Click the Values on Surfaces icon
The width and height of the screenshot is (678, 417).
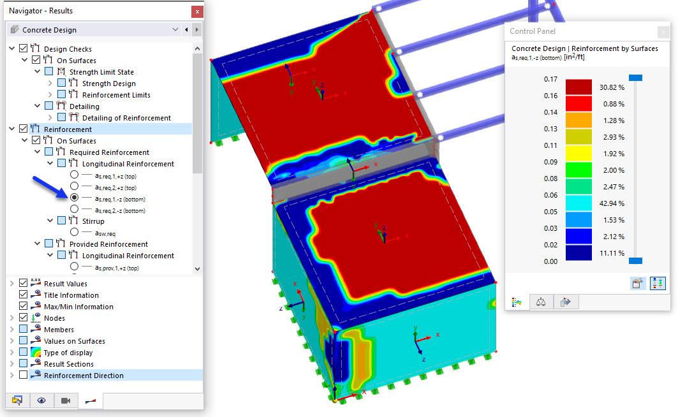[36, 340]
